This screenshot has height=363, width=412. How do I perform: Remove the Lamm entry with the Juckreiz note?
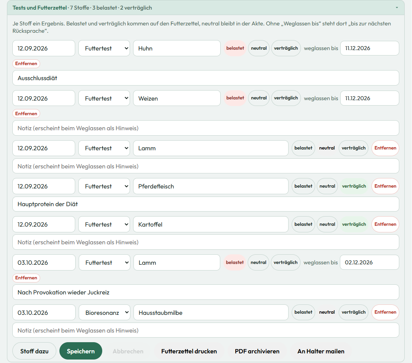[26, 278]
